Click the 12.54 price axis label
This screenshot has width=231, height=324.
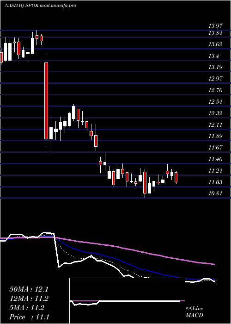pos(216,102)
